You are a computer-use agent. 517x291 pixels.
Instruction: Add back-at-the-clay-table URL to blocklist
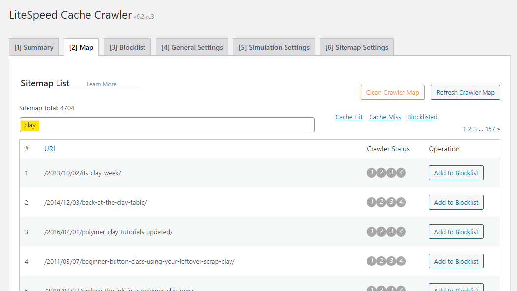[456, 202]
